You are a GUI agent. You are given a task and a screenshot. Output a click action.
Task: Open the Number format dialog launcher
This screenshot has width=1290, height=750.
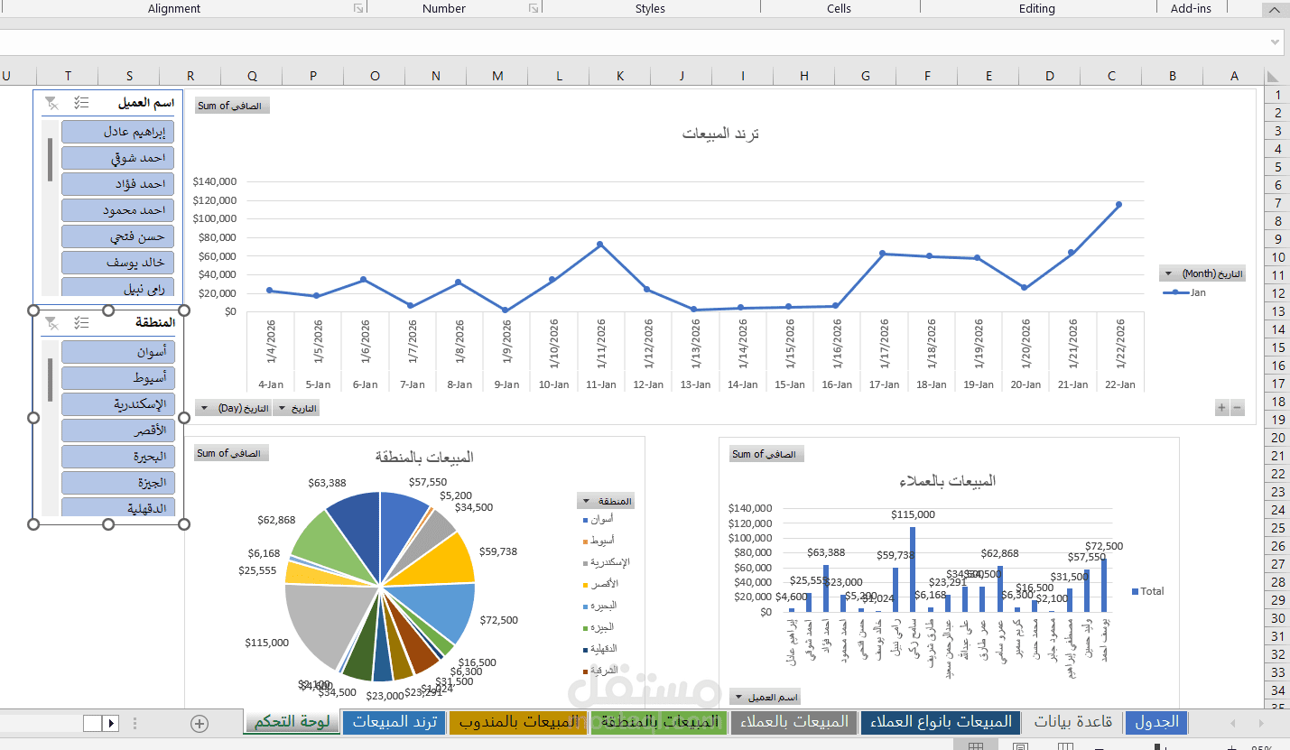point(534,8)
